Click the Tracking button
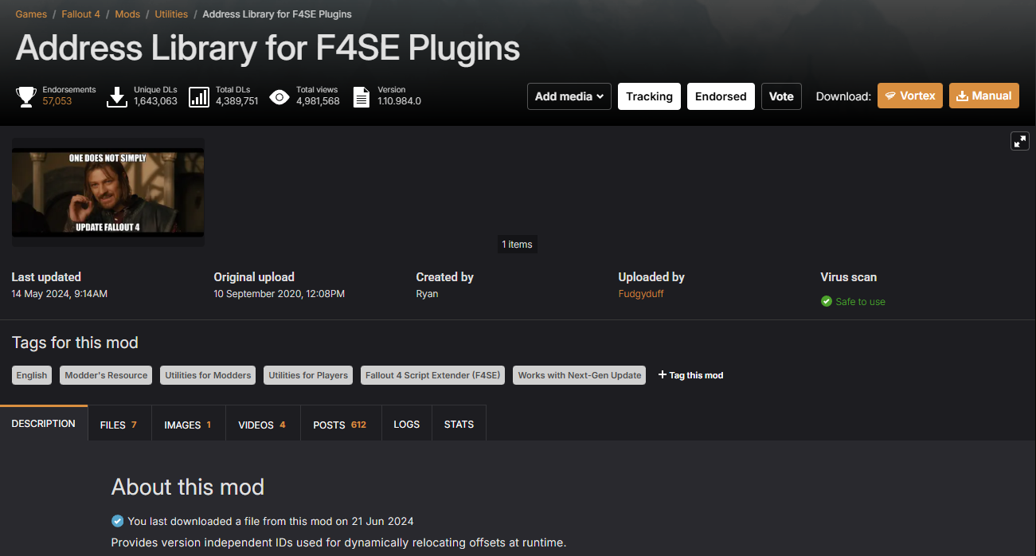The height and width of the screenshot is (556, 1036). click(x=649, y=96)
